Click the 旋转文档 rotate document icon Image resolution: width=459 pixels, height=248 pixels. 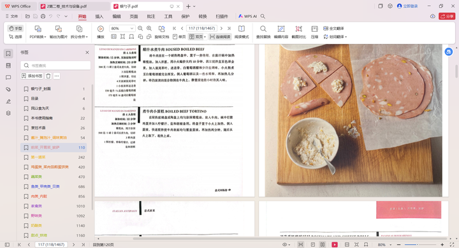pos(161,29)
